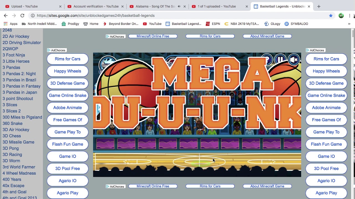Open Chrome's three-dot menu
The width and height of the screenshot is (355, 199).
point(350,15)
